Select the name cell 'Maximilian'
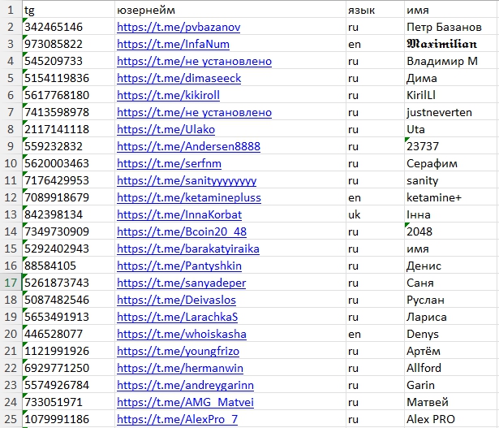499x428 pixels. click(452, 44)
